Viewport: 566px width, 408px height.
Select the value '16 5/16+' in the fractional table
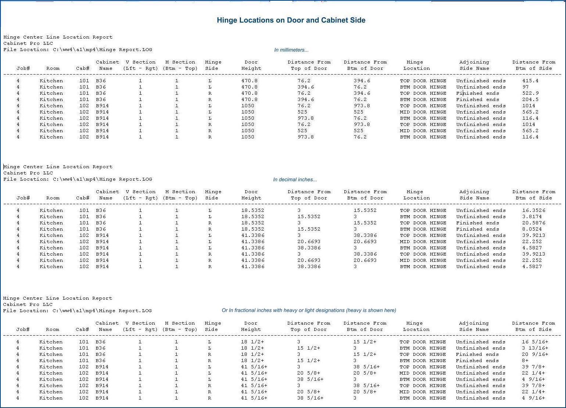pos(535,342)
